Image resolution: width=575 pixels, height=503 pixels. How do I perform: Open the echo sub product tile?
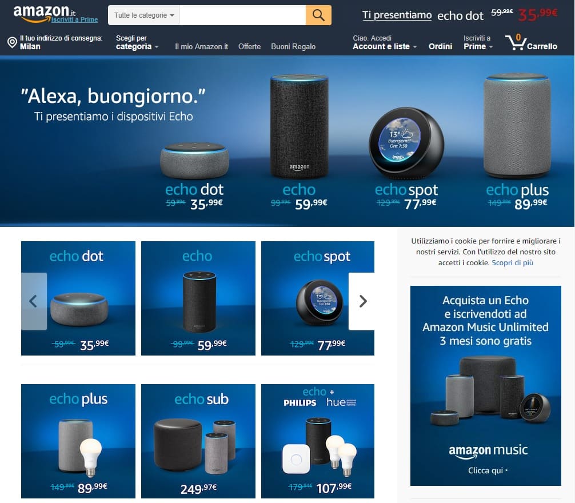(x=198, y=441)
